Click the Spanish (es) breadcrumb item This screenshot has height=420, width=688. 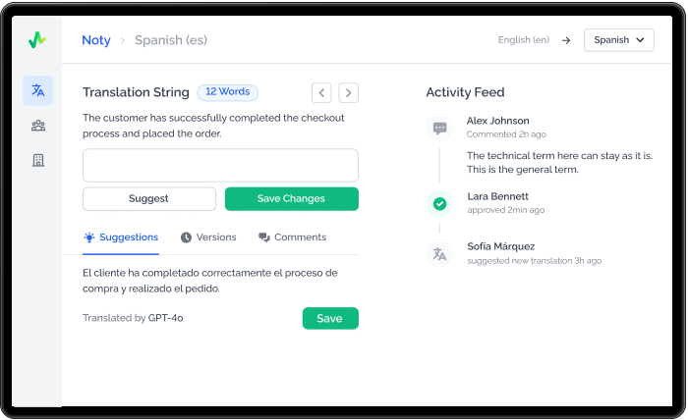tap(171, 40)
